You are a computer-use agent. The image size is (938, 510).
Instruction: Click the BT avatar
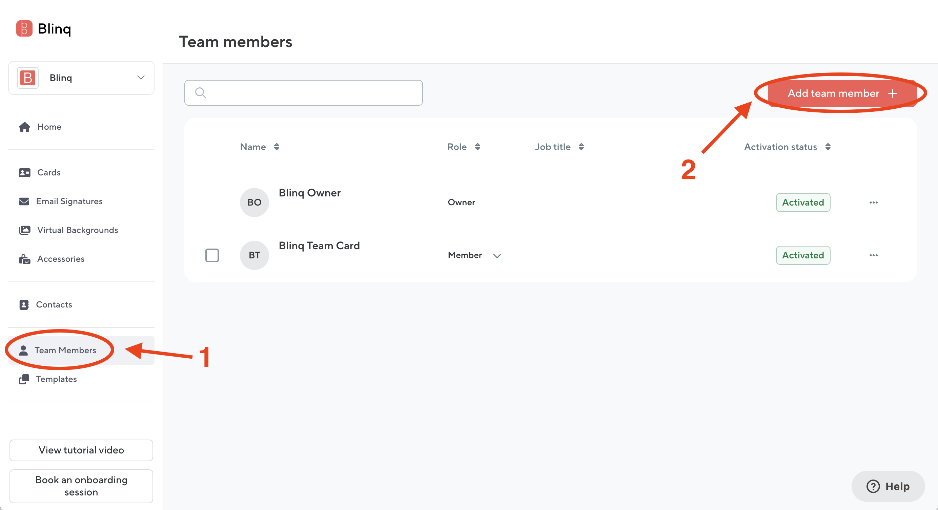coord(254,255)
